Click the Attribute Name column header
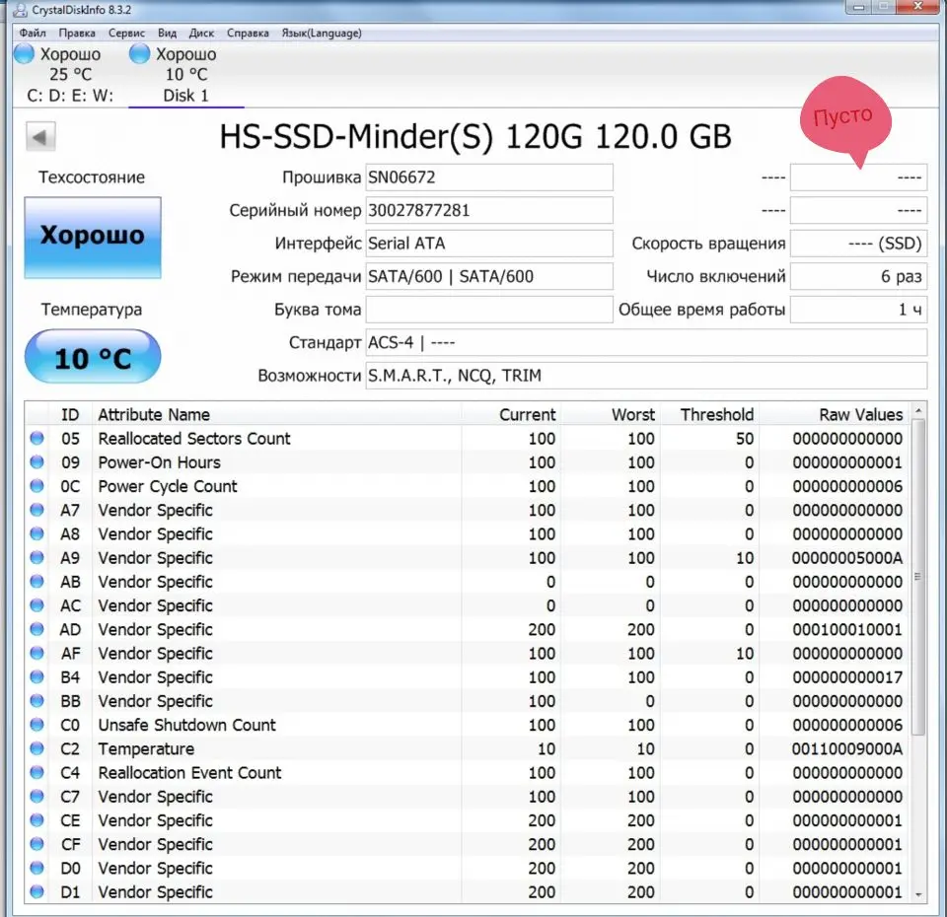The image size is (947, 917). click(x=276, y=414)
